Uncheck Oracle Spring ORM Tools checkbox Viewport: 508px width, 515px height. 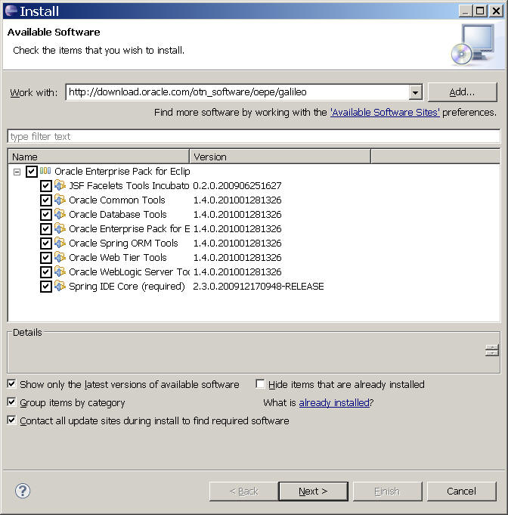[46, 244]
